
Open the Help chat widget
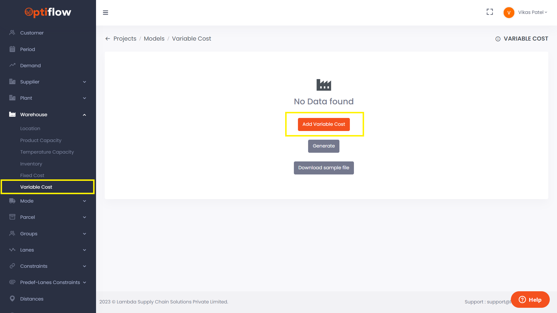[x=530, y=300]
